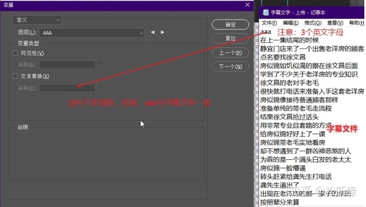Image resolution: width=366 pixels, height=207 pixels.
Task: Enable the 可见性(V) checkbox
Action: click(15, 53)
